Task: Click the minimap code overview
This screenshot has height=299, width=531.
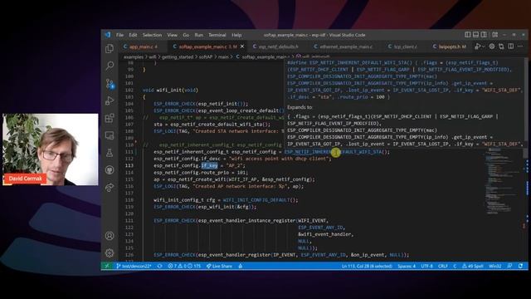Action: pyautogui.click(x=503, y=181)
